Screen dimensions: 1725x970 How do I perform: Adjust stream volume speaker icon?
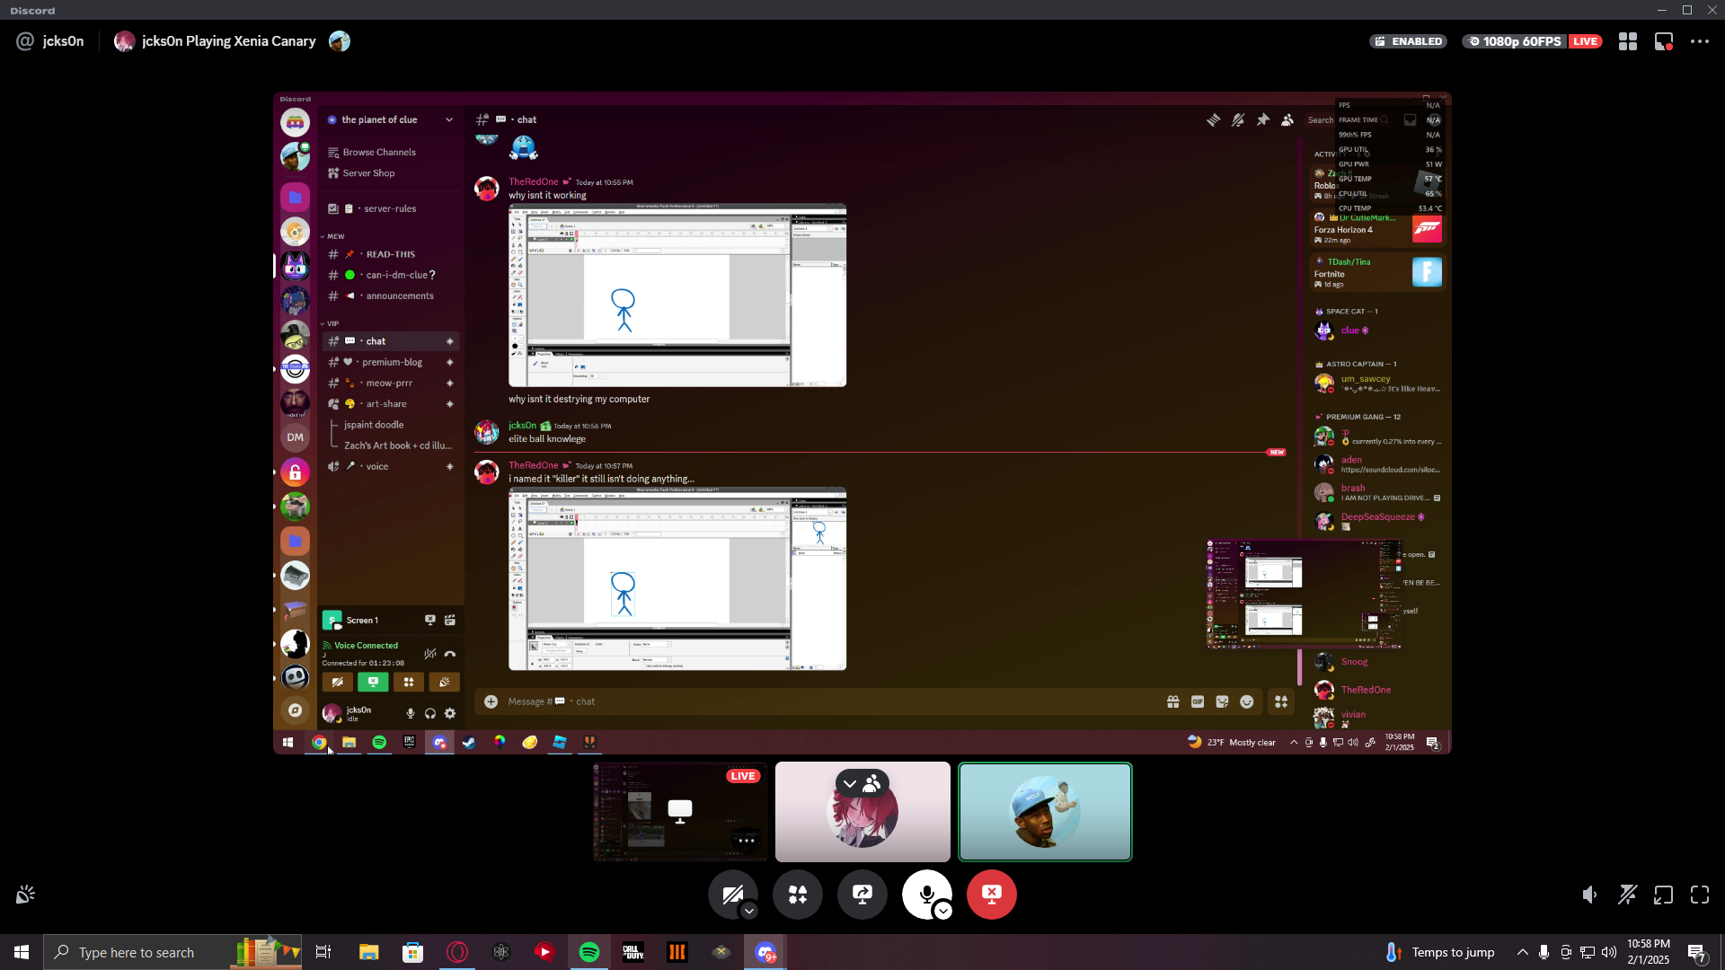click(x=1589, y=895)
